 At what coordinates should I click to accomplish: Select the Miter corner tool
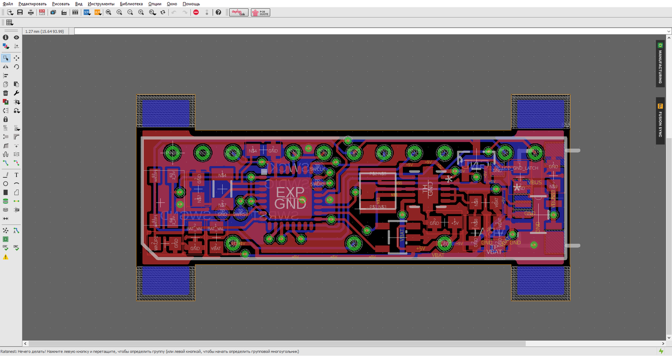click(x=16, y=137)
